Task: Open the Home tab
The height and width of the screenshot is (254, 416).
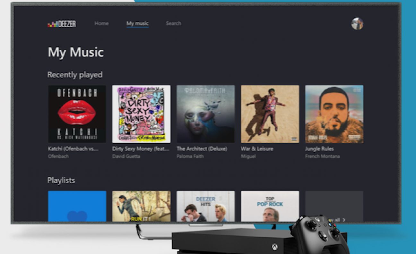Action: click(101, 23)
